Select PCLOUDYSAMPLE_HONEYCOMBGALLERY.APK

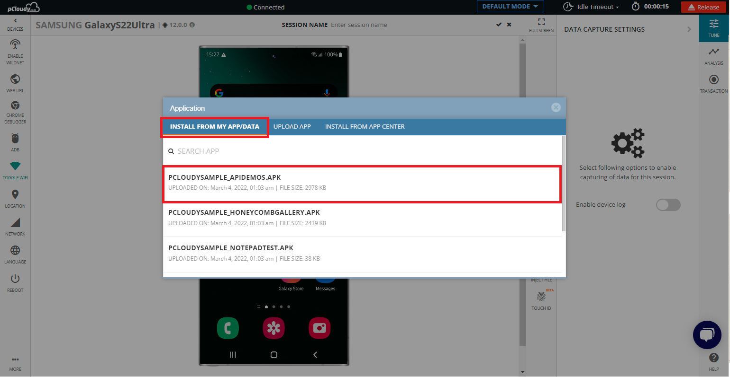tap(363, 219)
